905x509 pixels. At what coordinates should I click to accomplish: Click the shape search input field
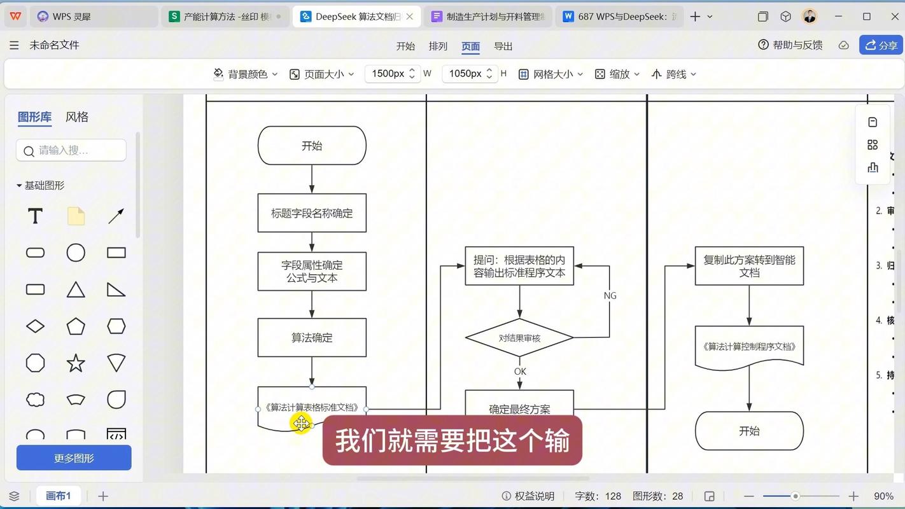coord(70,150)
